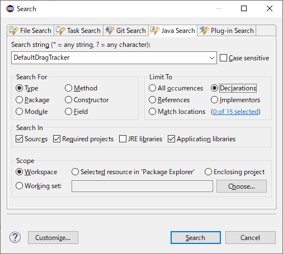Click the Eclipse logo in title bar
Screen dimensions: 283x254
coord(10,8)
